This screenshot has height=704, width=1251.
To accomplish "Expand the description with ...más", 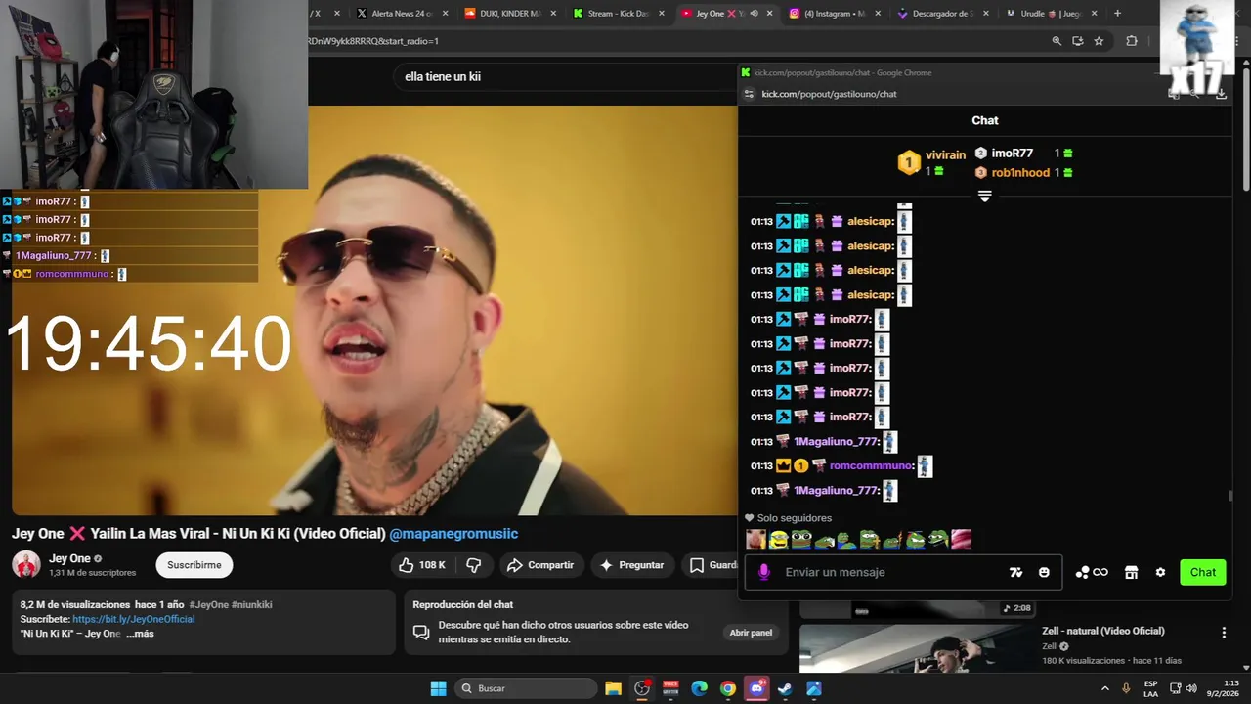I will tap(140, 634).
